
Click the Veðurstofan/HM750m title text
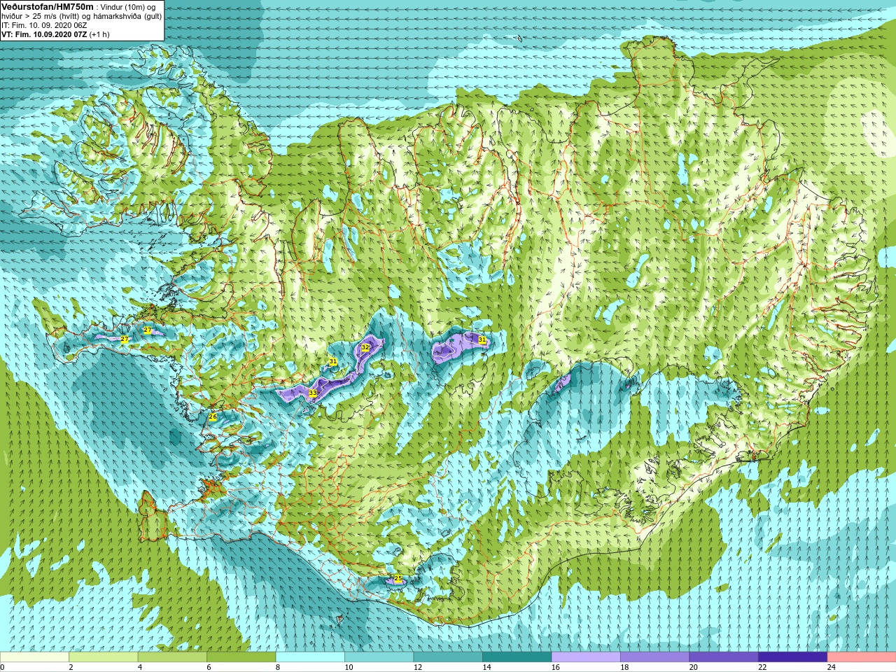(x=48, y=6)
